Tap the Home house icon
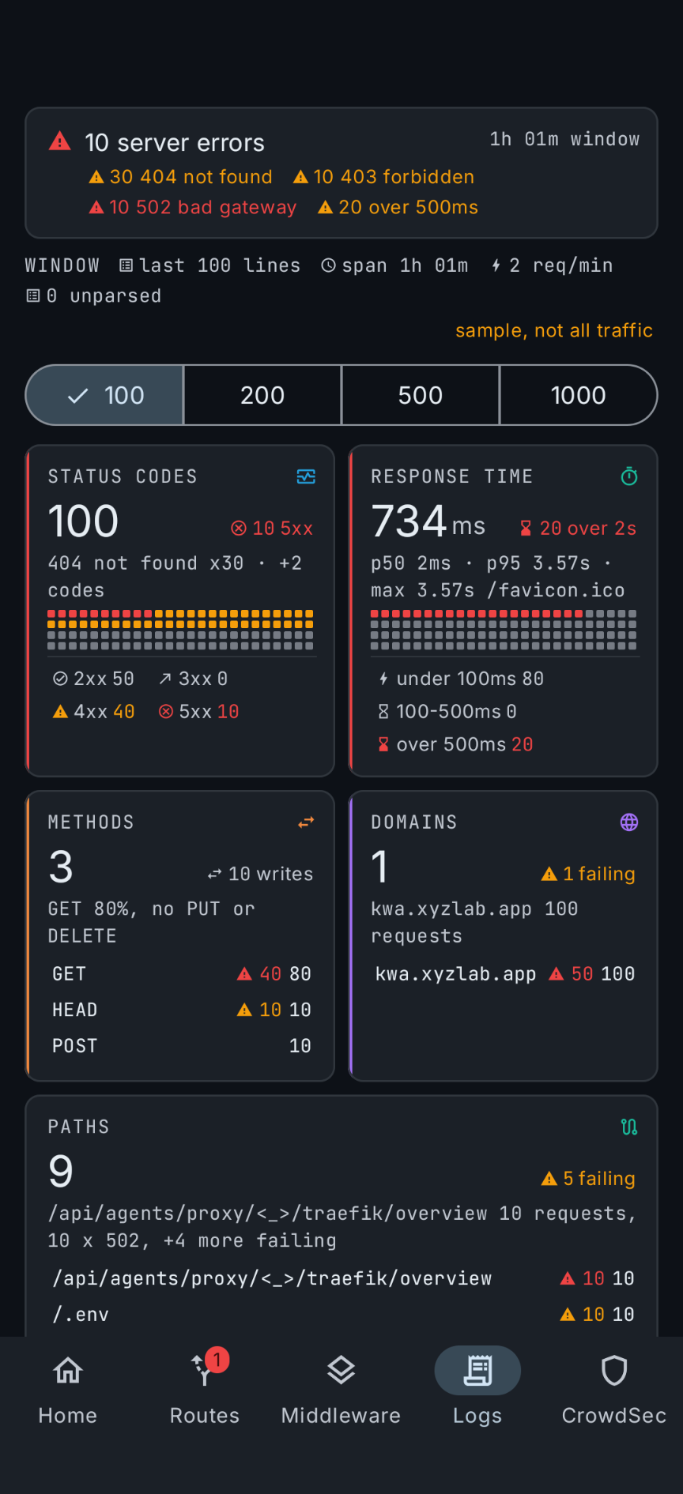683x1494 pixels. (x=68, y=1371)
